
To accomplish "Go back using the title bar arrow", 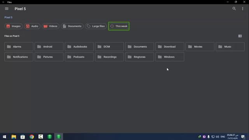I will pos(4,2).
